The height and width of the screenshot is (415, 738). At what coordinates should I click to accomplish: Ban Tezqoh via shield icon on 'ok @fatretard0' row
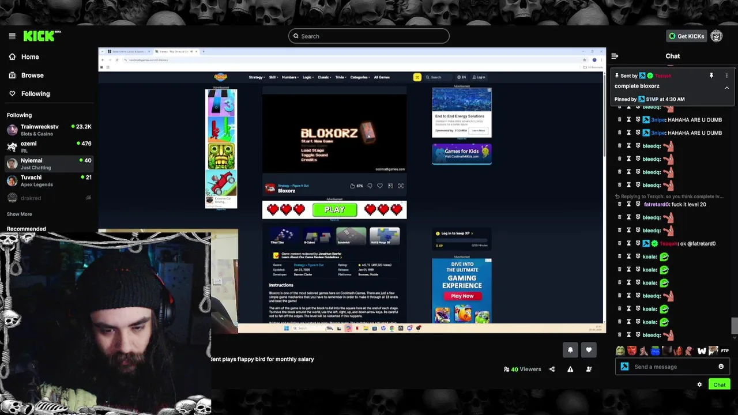[638, 243]
